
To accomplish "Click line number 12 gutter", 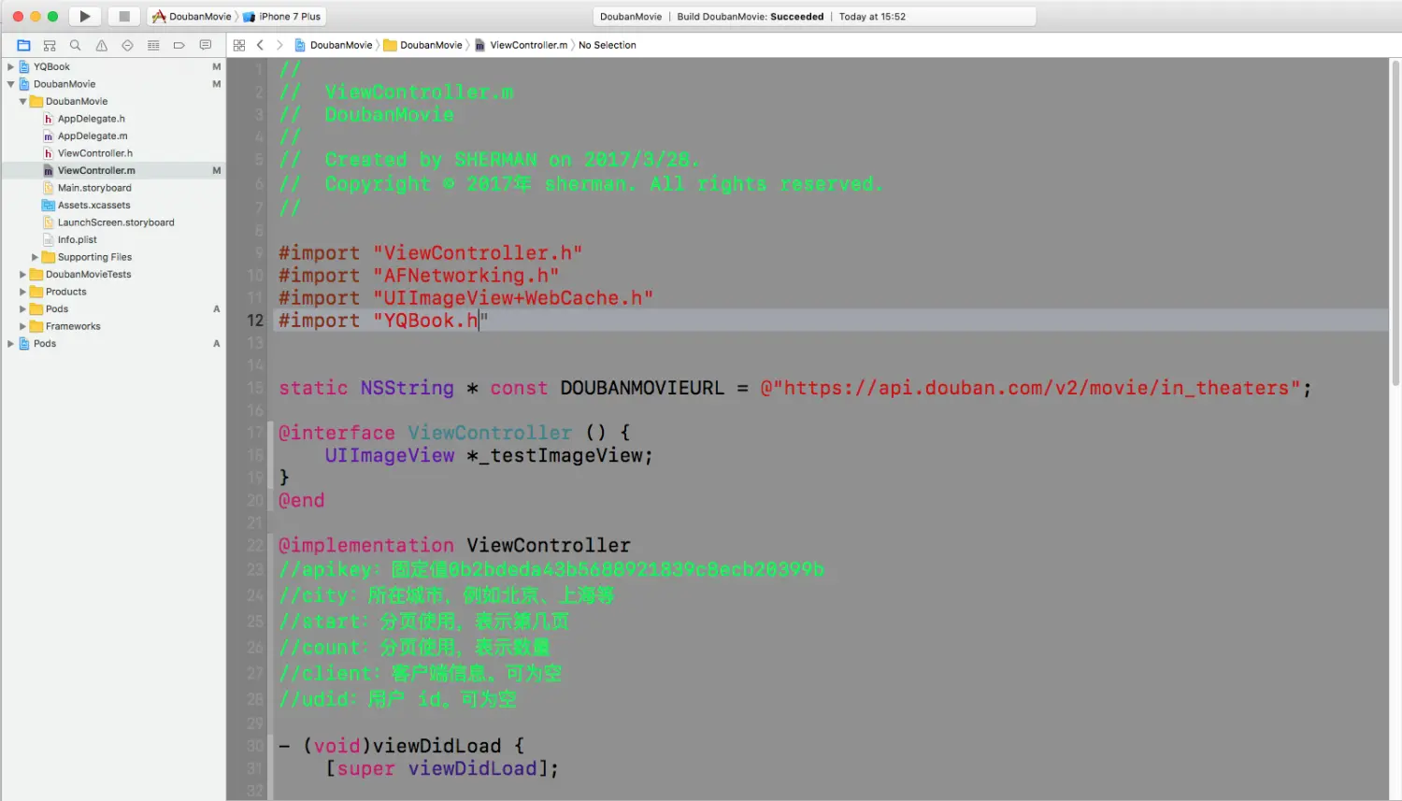I will point(255,321).
